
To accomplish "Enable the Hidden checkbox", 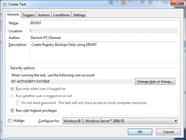I will coord(10,121).
